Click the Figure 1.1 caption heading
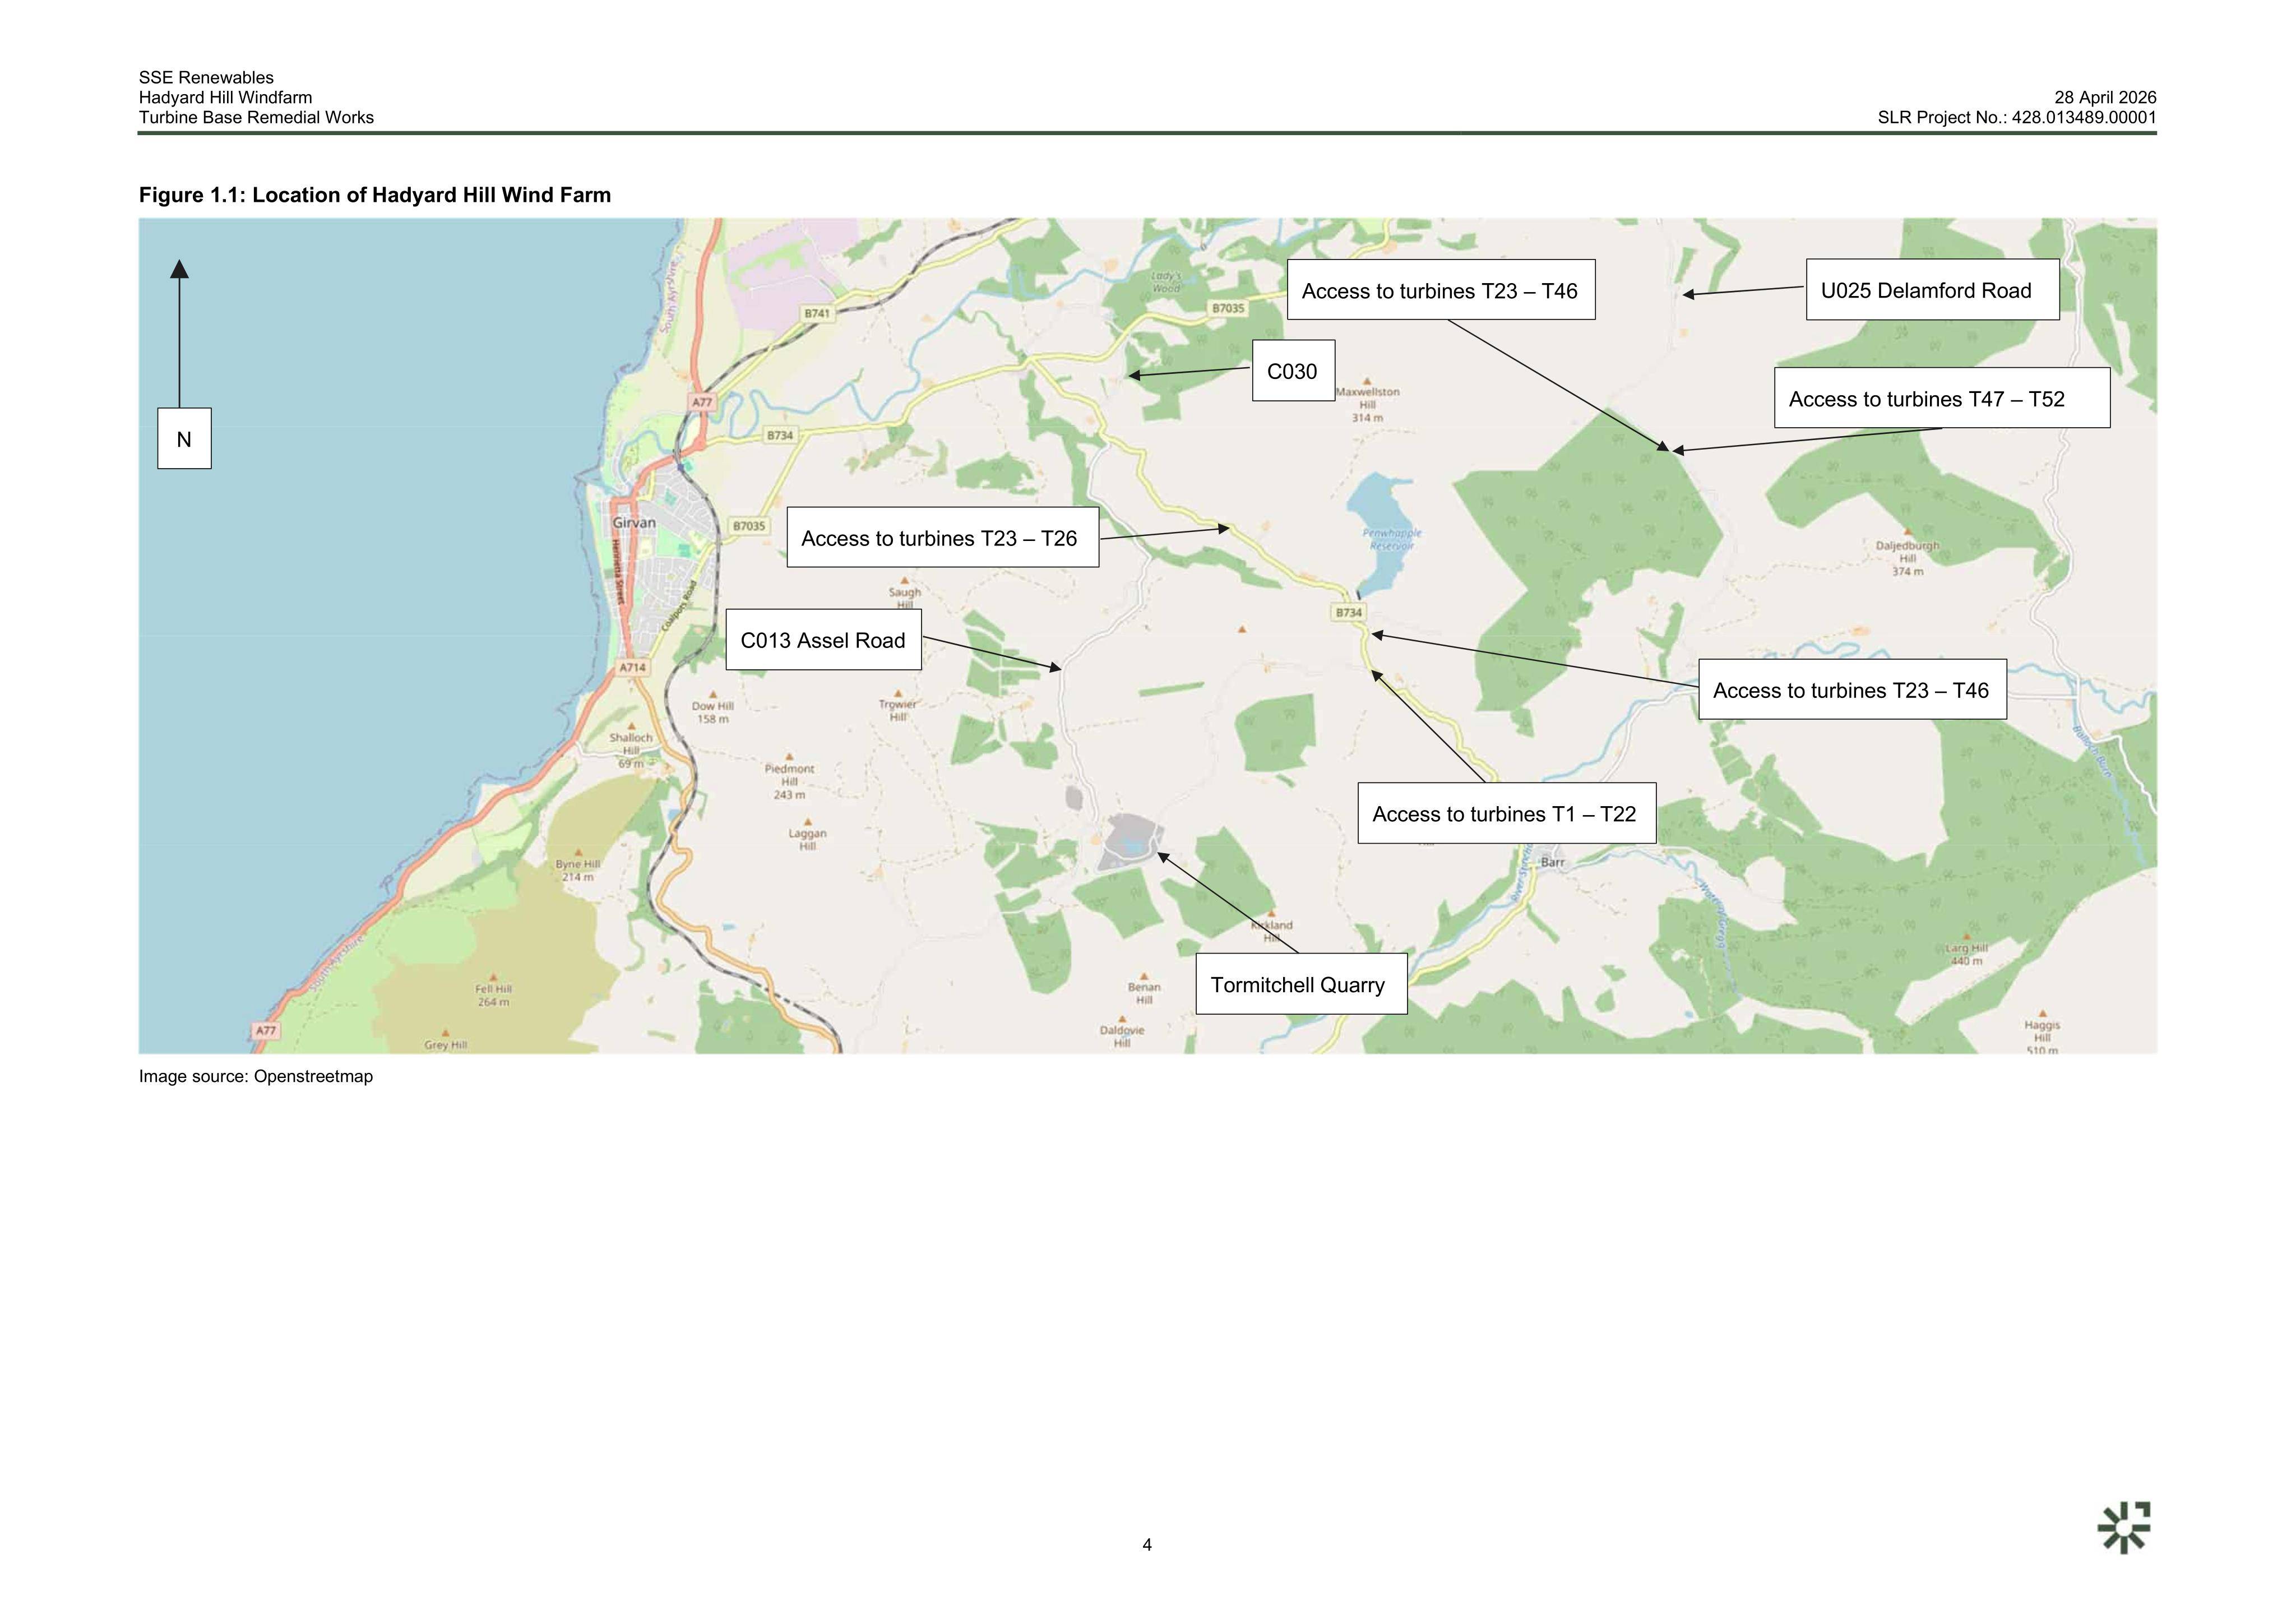 pos(375,195)
